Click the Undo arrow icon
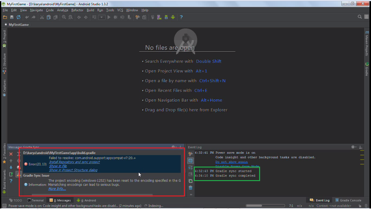 (27, 17)
